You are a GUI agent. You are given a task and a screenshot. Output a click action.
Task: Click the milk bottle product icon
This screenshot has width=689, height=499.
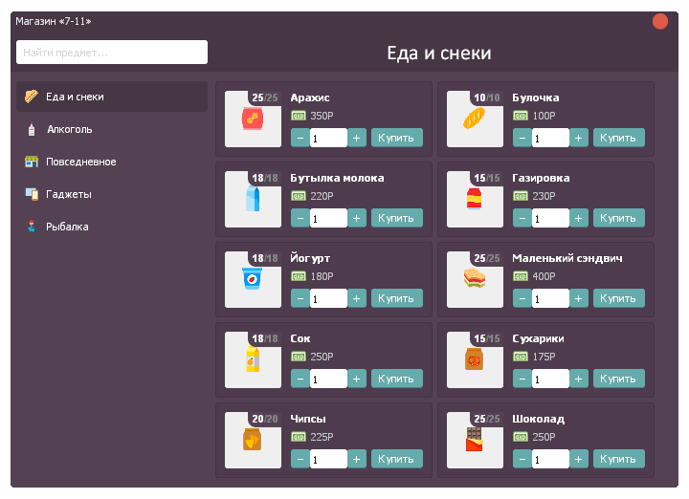[253, 200]
